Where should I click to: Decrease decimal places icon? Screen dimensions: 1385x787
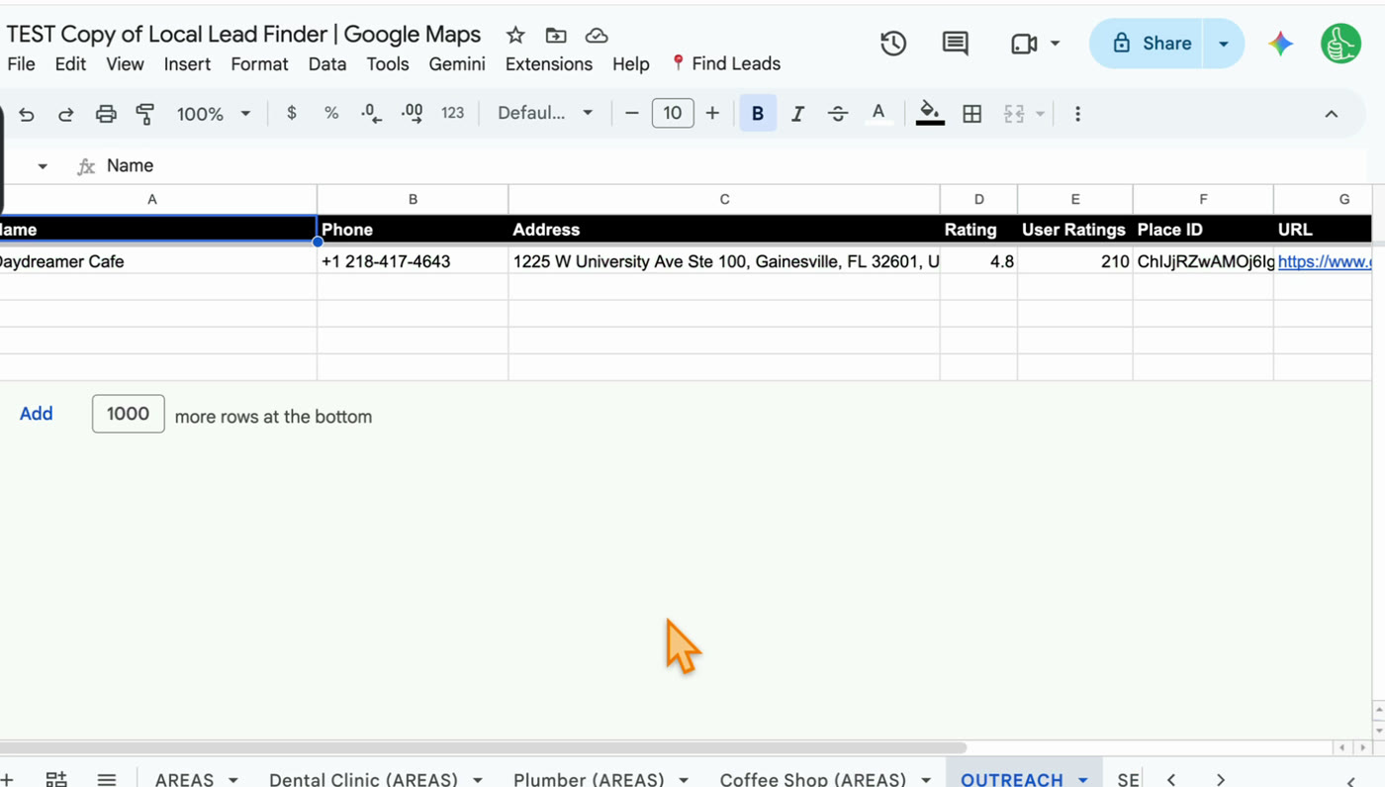point(371,114)
